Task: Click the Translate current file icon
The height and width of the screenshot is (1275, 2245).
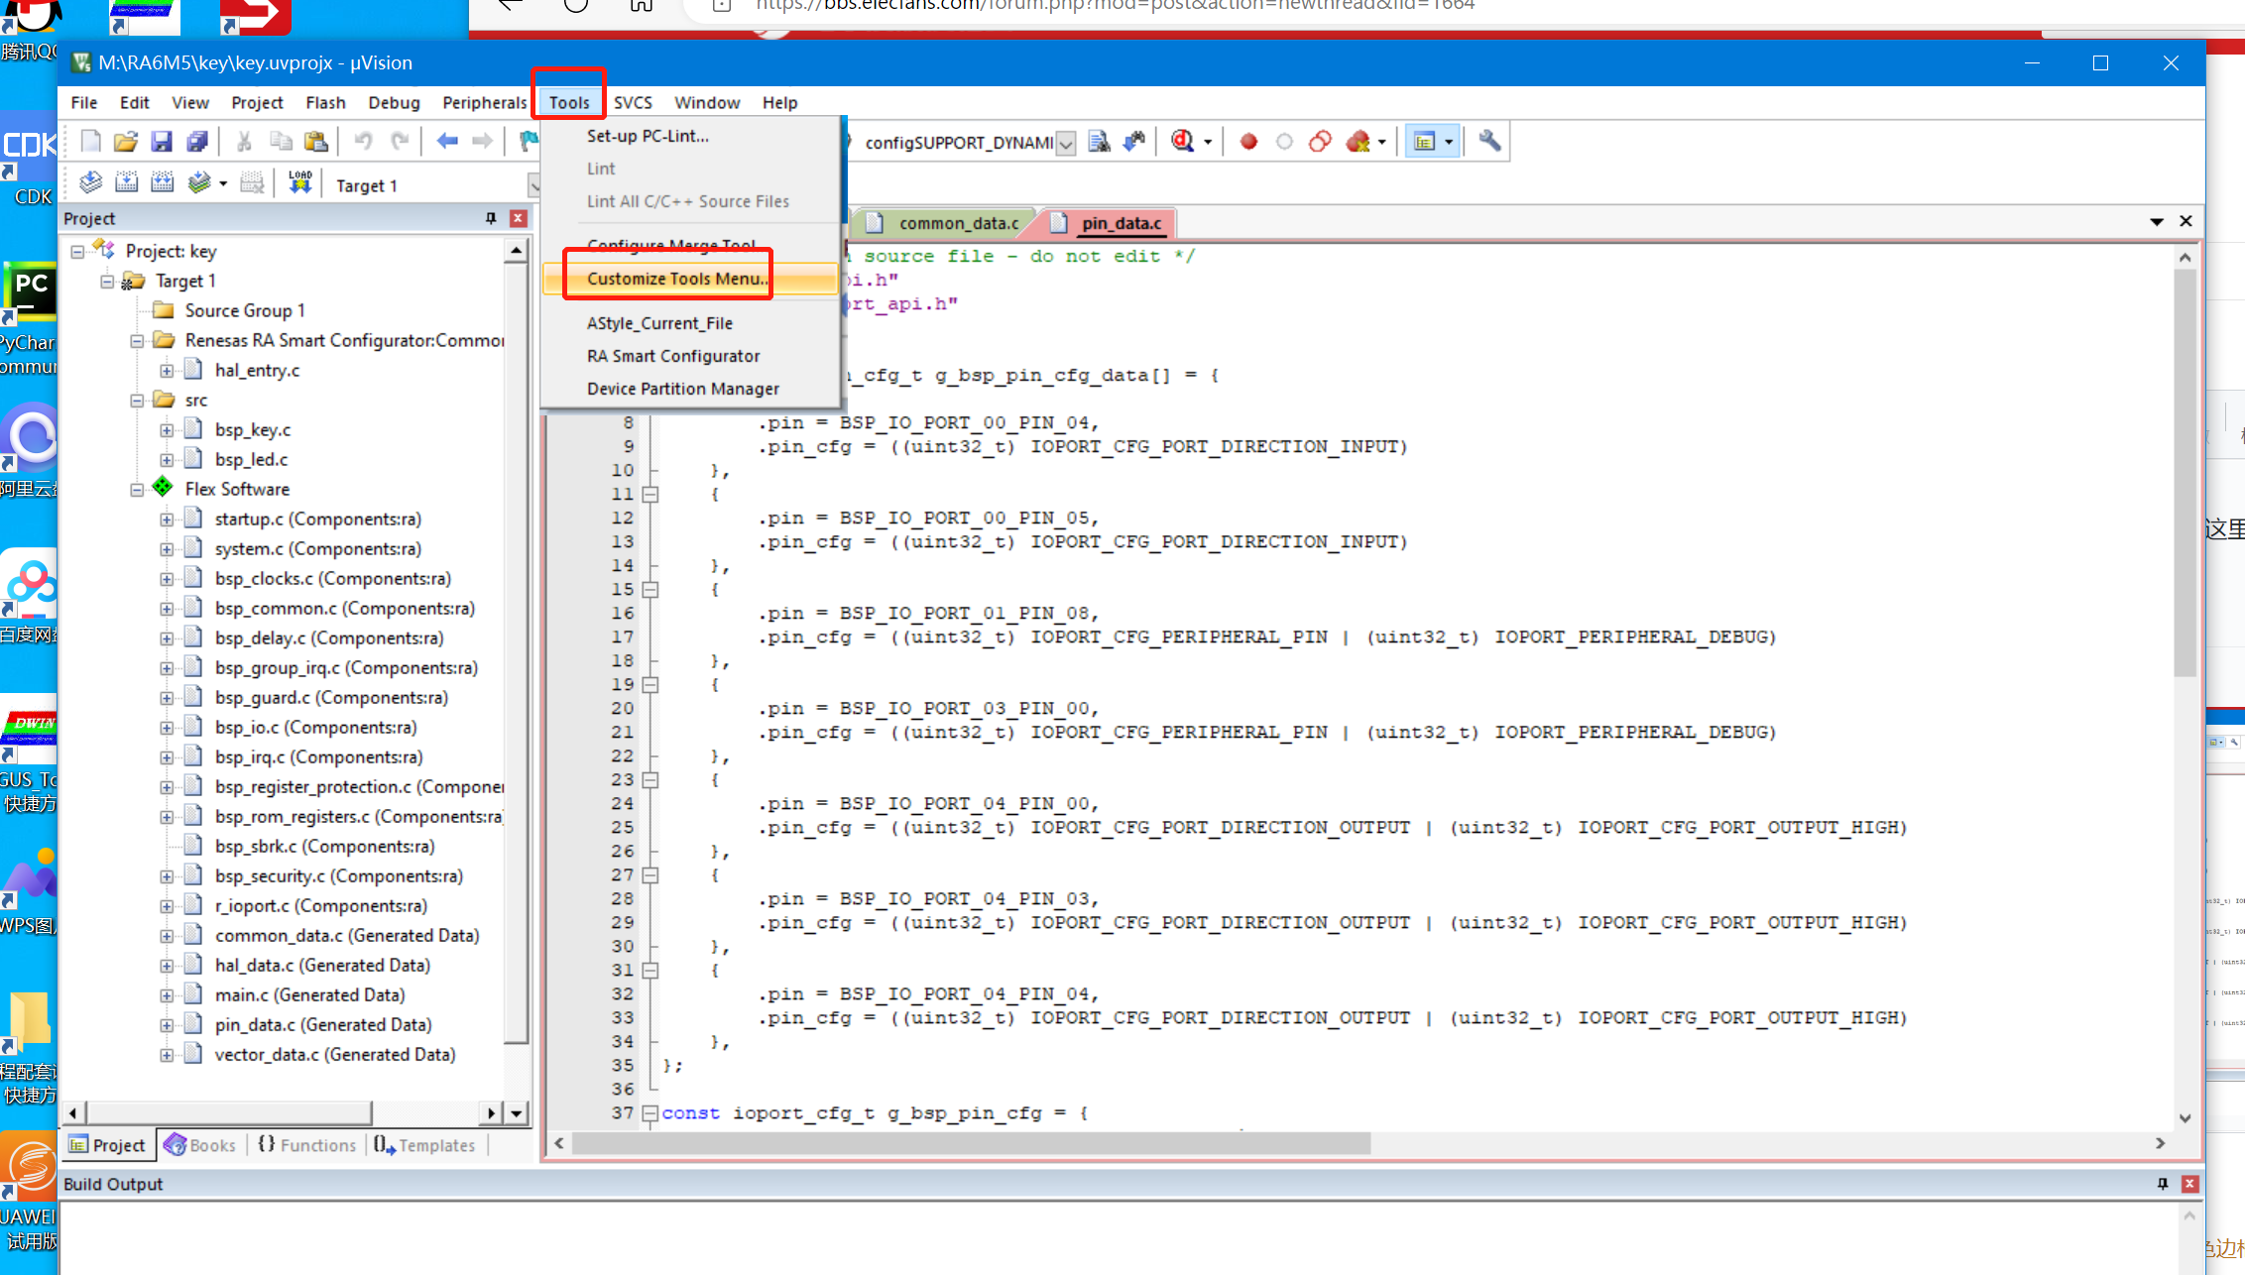Action: point(90,183)
